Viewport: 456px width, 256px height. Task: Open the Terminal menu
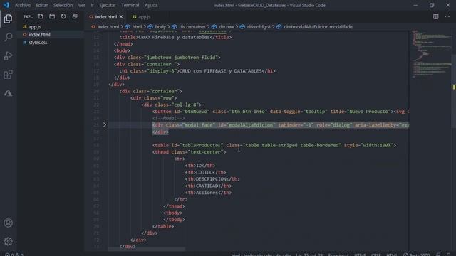(130, 5)
